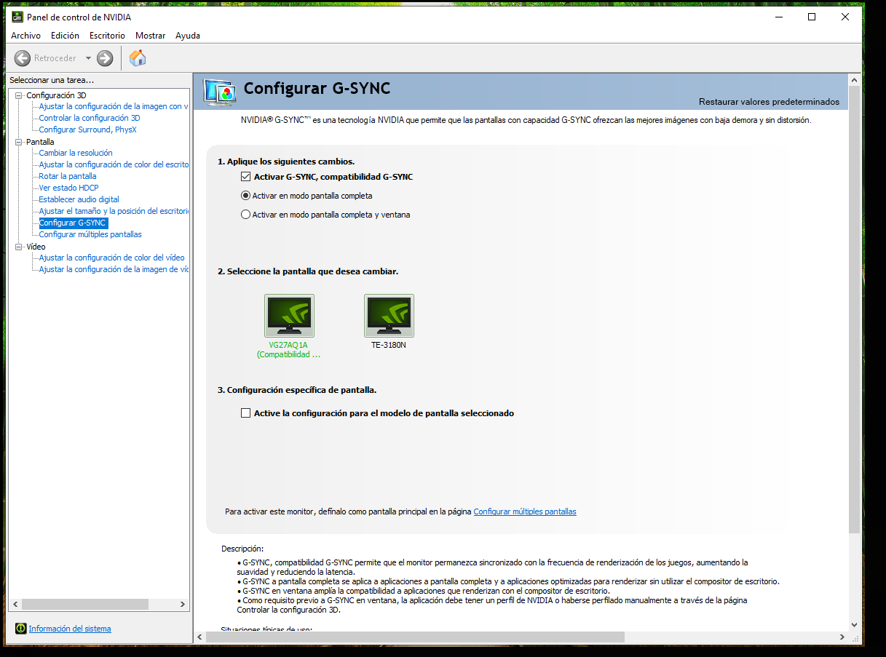
Task: Select Ajustar la configuración de color del vídeo
Action: pos(111,258)
